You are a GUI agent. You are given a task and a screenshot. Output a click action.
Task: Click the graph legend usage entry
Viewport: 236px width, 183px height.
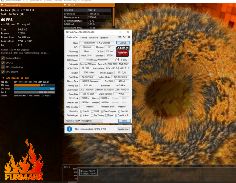pyautogui.click(x=88, y=173)
